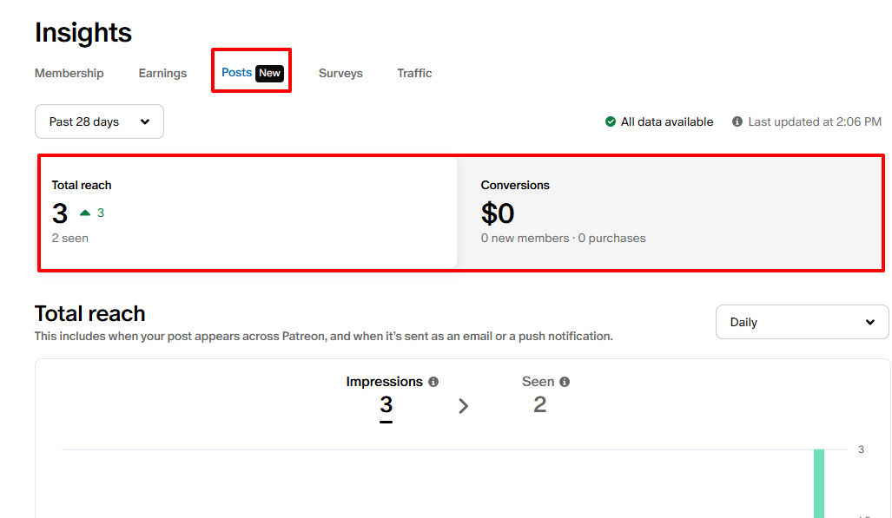The image size is (892, 518).
Task: Expand the Daily interval dropdown
Action: click(x=802, y=322)
